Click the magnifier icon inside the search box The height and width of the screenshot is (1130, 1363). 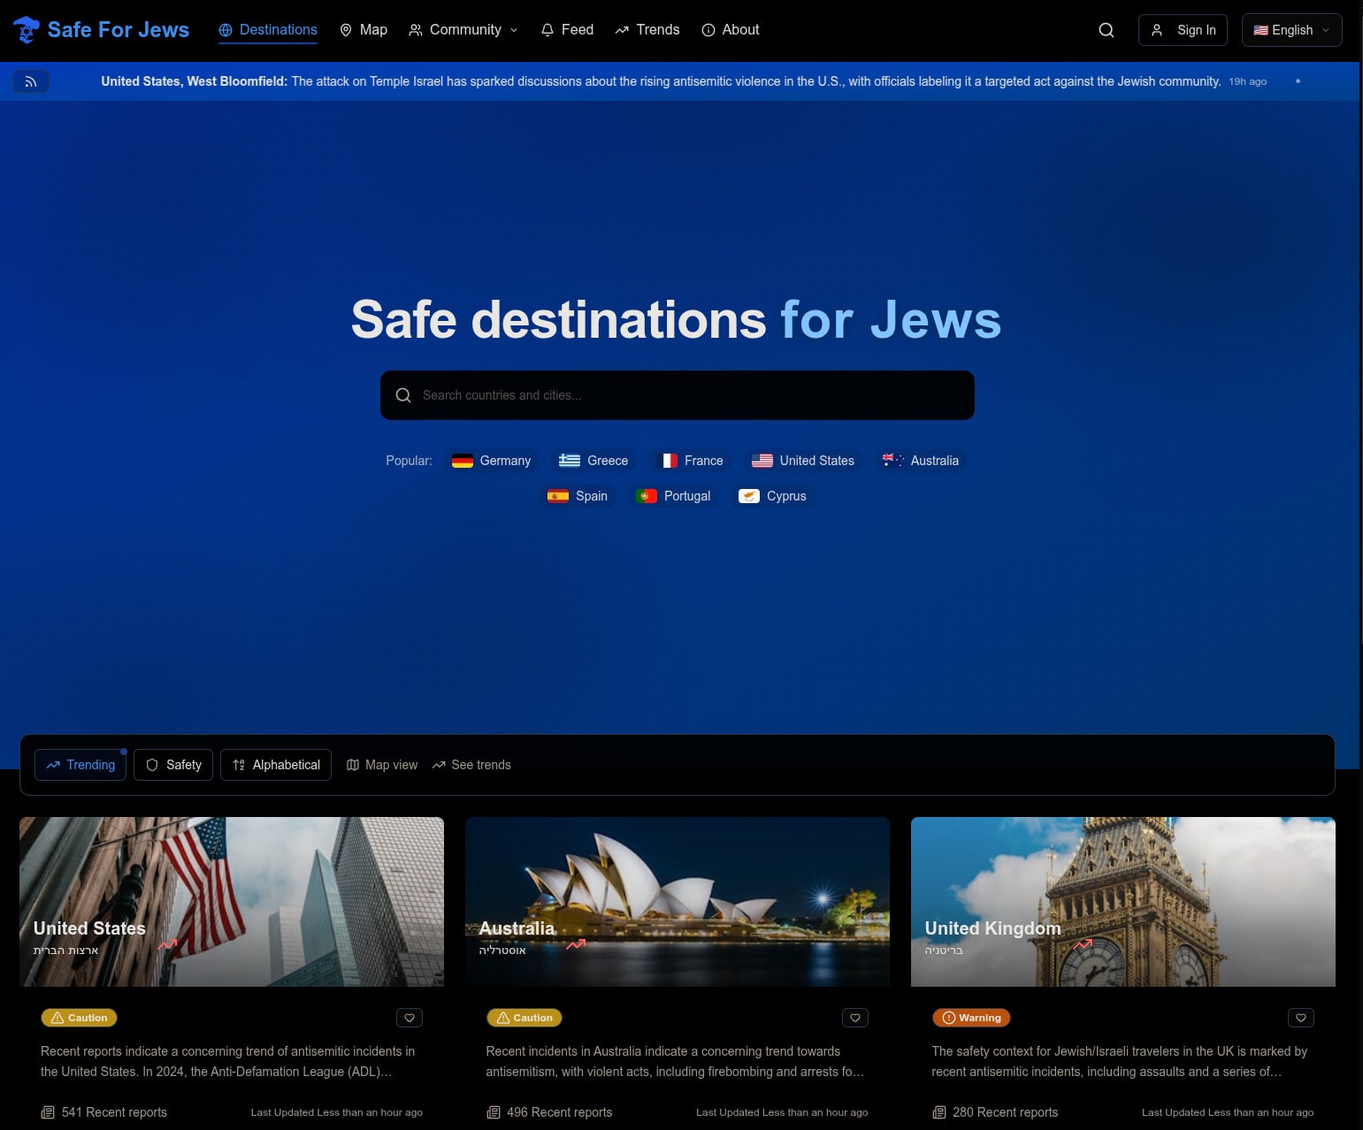click(x=403, y=395)
